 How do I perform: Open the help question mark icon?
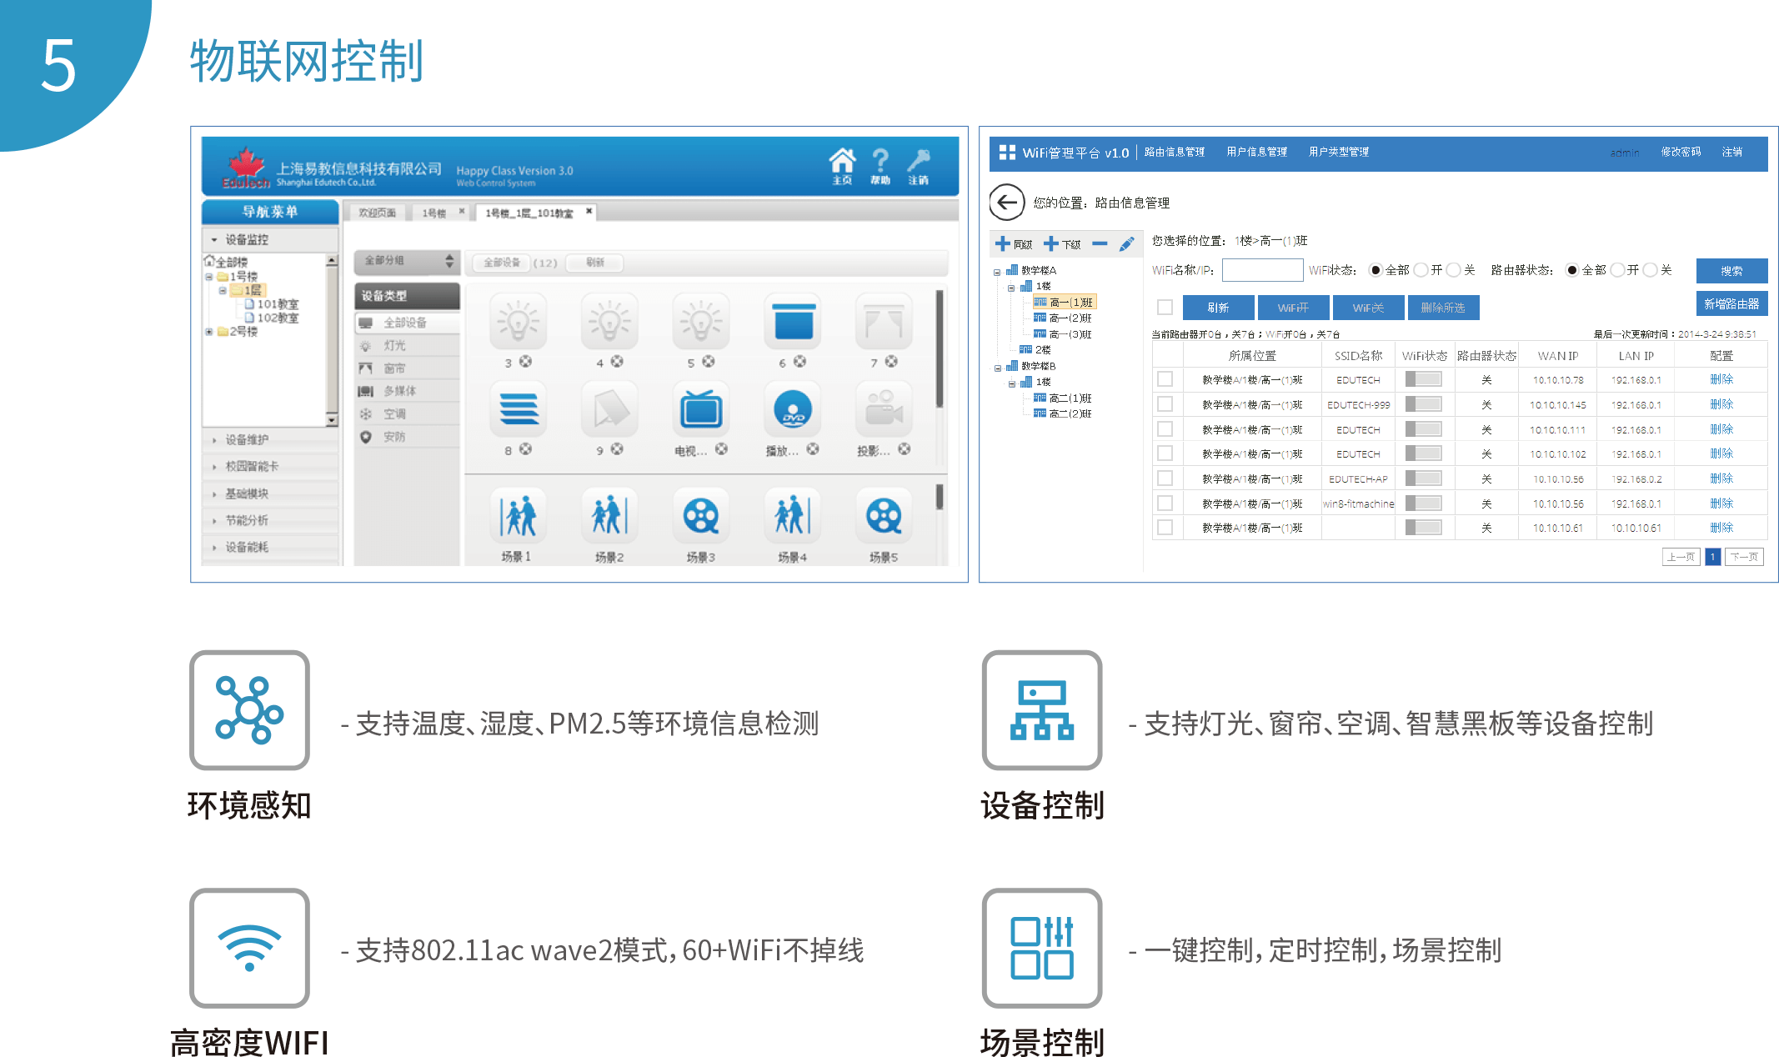(x=880, y=159)
